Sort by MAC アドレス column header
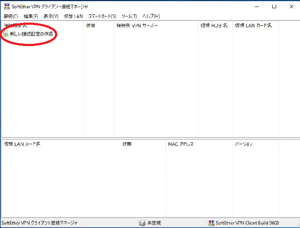This screenshot has height=228, width=300. [x=199, y=144]
